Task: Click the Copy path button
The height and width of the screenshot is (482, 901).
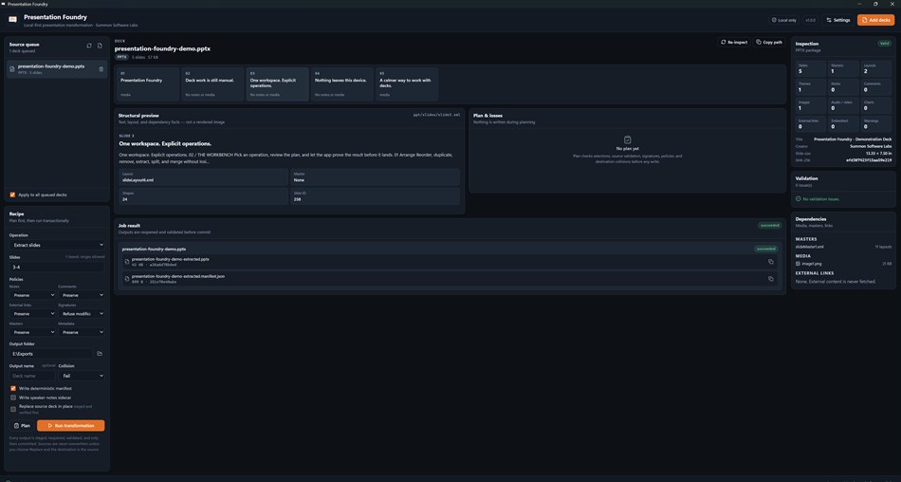Action: [769, 42]
